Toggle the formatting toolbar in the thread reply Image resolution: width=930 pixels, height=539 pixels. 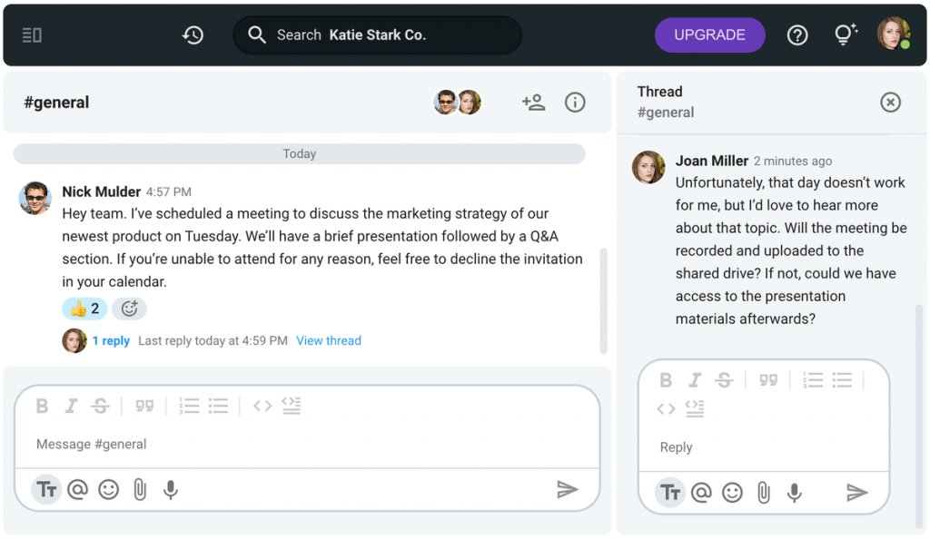coord(670,493)
